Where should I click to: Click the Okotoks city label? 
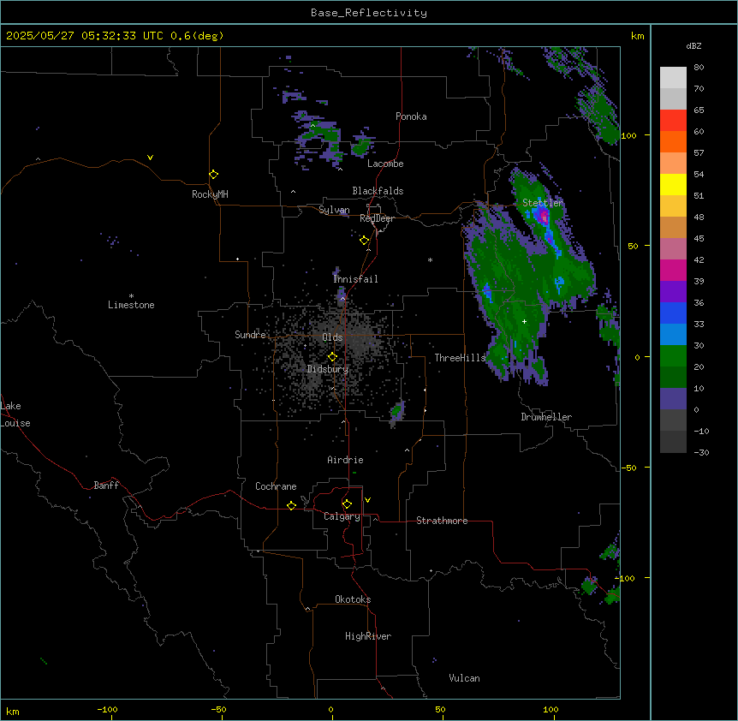click(x=353, y=599)
